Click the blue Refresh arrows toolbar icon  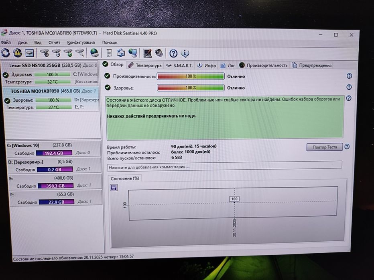point(6,53)
